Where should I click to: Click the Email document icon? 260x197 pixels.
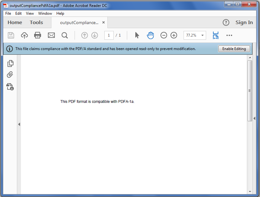pyautogui.click(x=51, y=35)
